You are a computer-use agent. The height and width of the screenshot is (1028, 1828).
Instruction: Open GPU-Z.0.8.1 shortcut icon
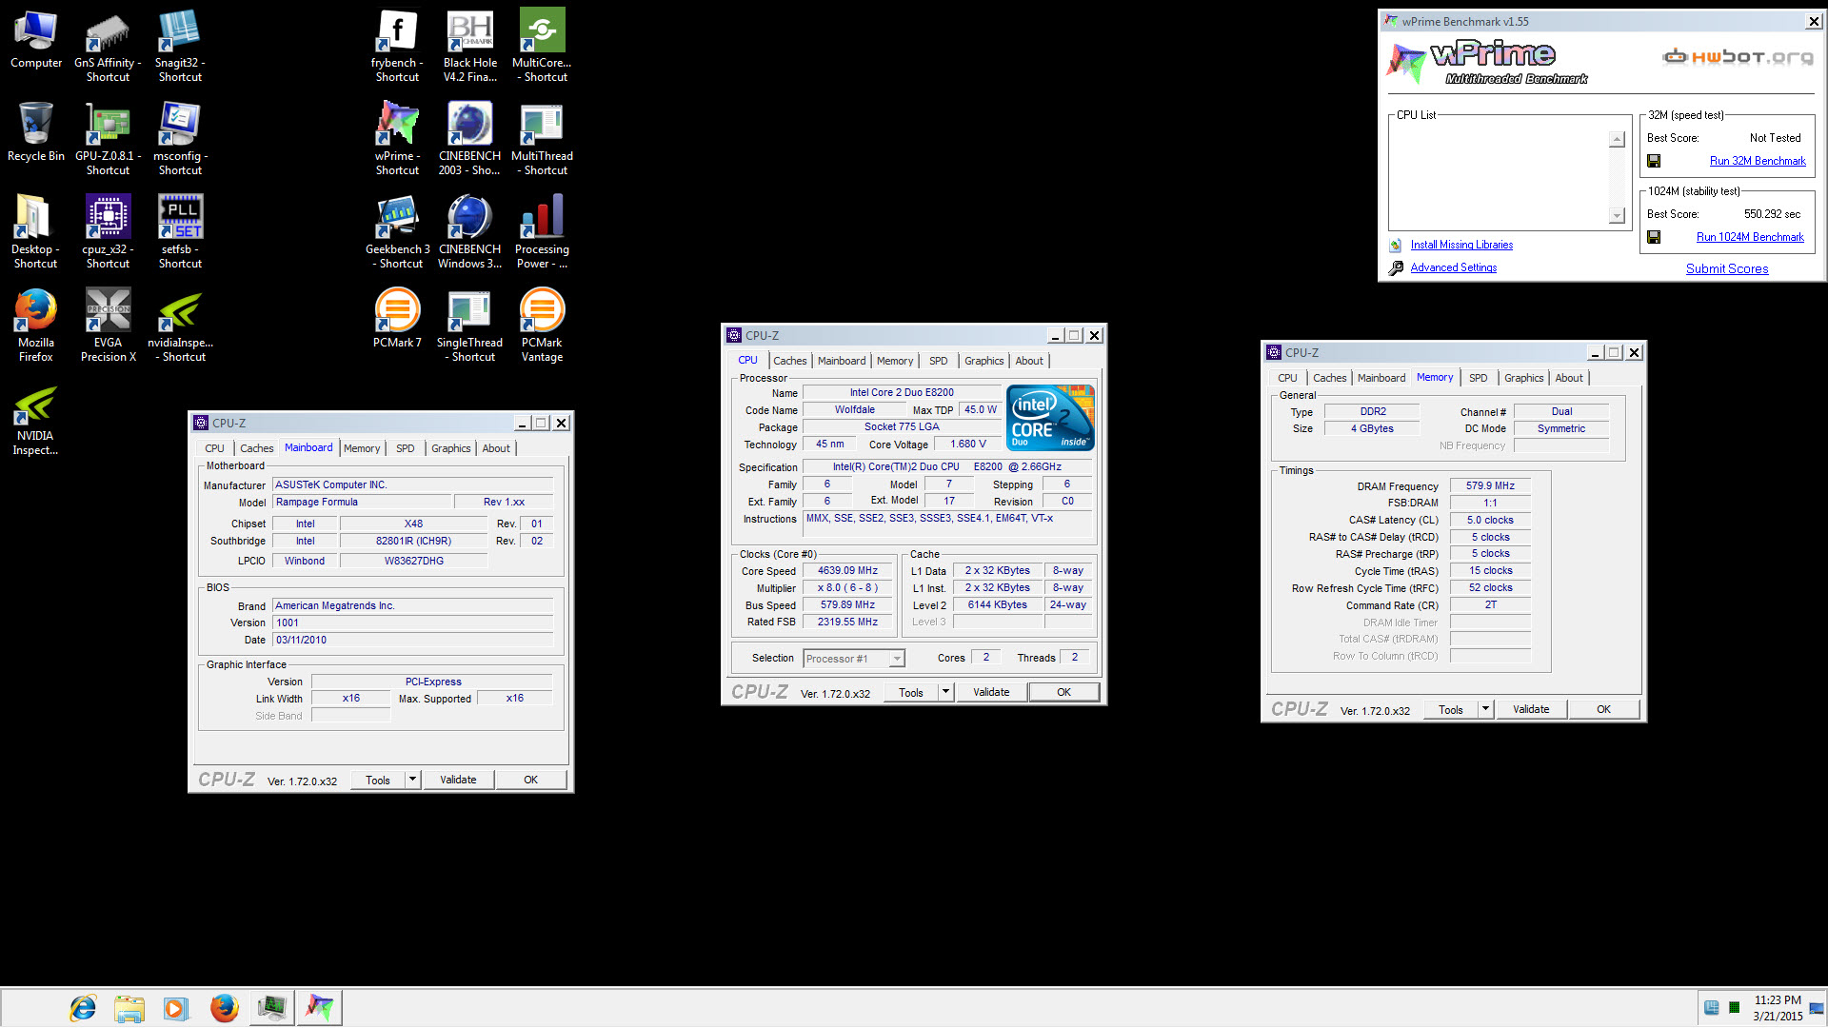click(108, 139)
